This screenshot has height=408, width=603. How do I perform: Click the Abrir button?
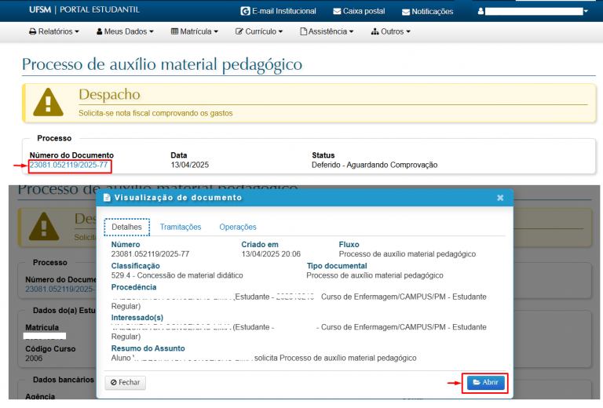coord(484,382)
